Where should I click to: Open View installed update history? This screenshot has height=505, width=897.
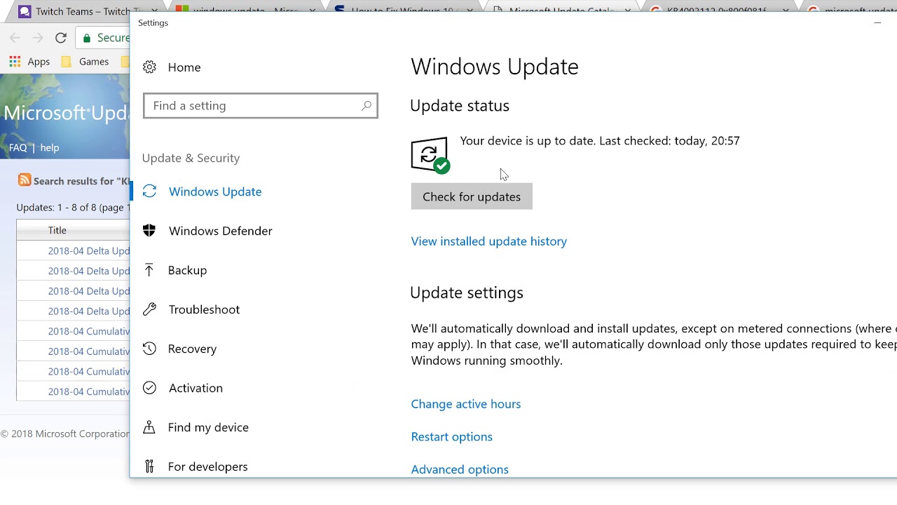[x=489, y=241]
